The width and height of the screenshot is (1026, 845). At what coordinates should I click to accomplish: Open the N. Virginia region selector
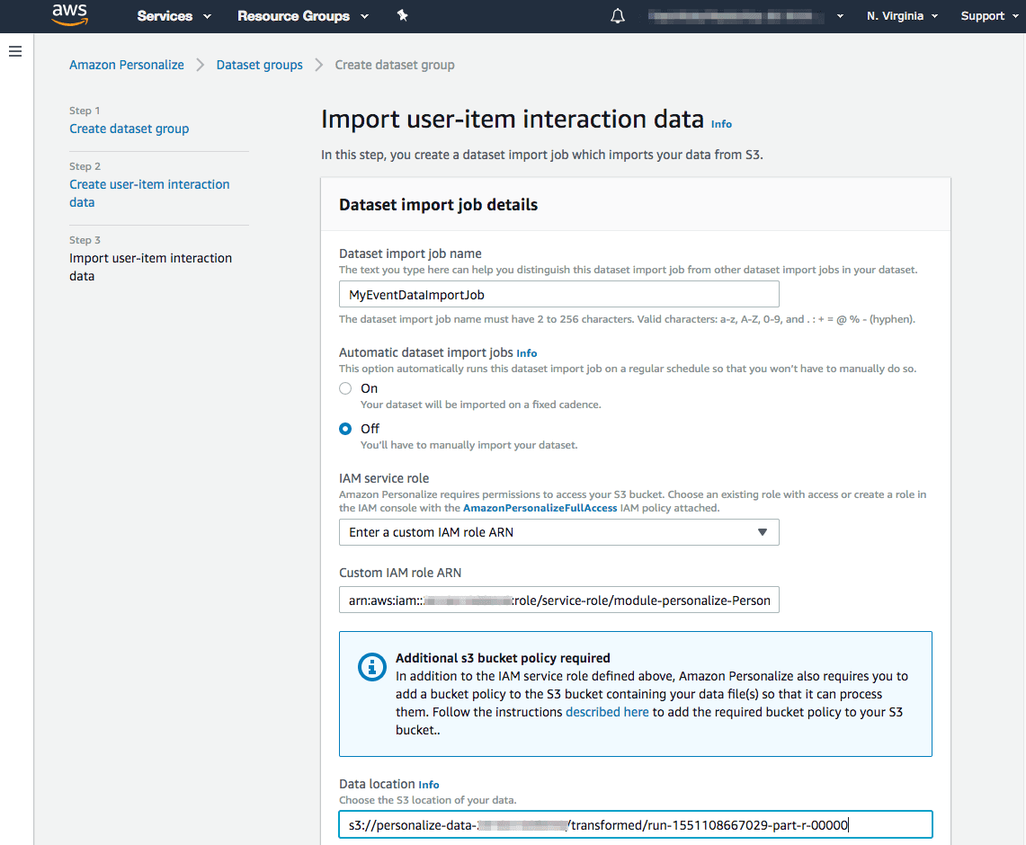point(901,15)
